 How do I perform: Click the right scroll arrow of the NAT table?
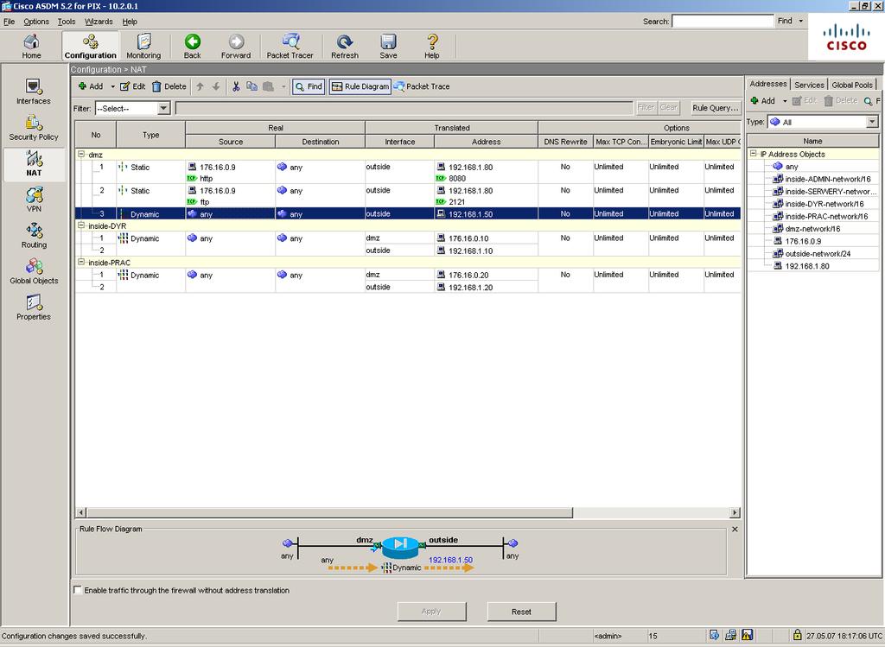[x=735, y=512]
